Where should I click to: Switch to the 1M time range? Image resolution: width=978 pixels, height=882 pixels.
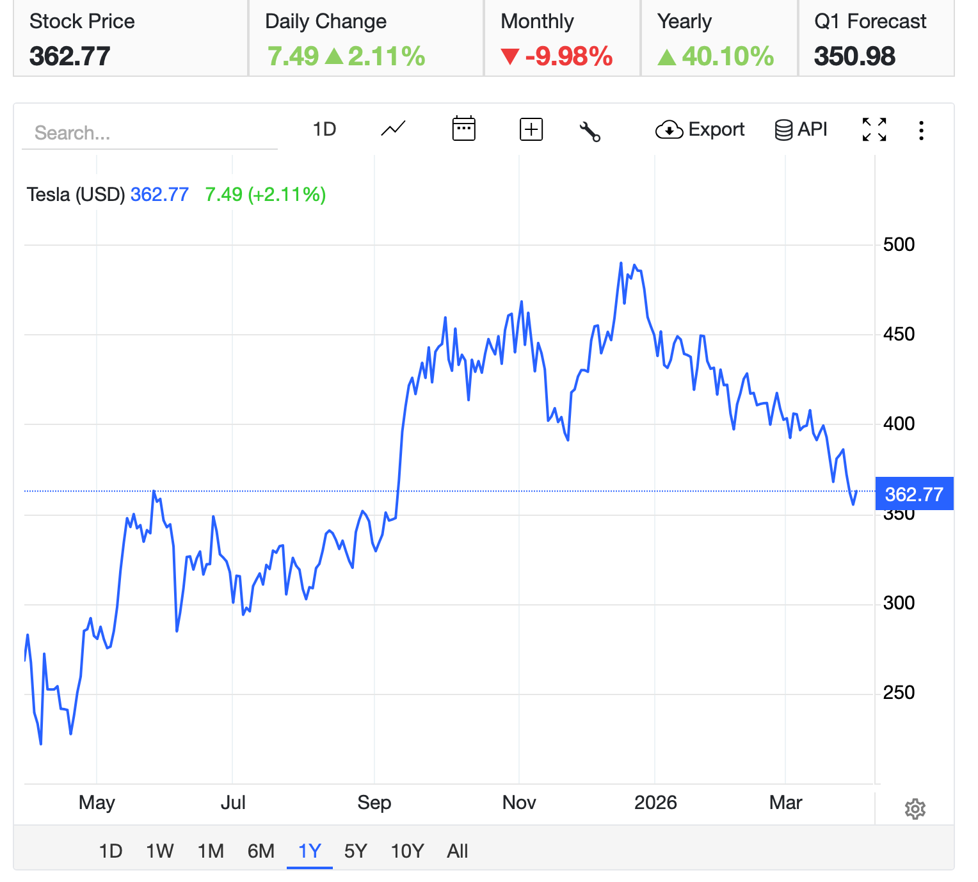point(210,851)
